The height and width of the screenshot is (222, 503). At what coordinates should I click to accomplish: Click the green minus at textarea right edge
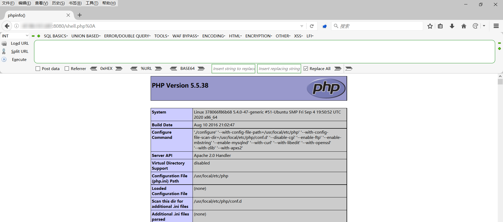[499, 43]
